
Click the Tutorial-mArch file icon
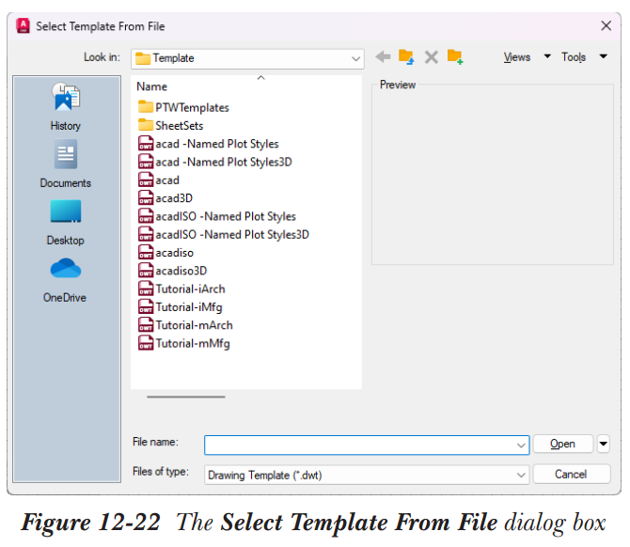pos(146,325)
